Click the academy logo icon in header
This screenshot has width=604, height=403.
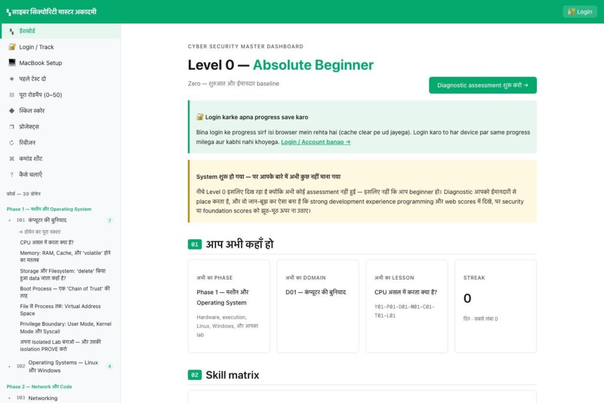(x=8, y=13)
